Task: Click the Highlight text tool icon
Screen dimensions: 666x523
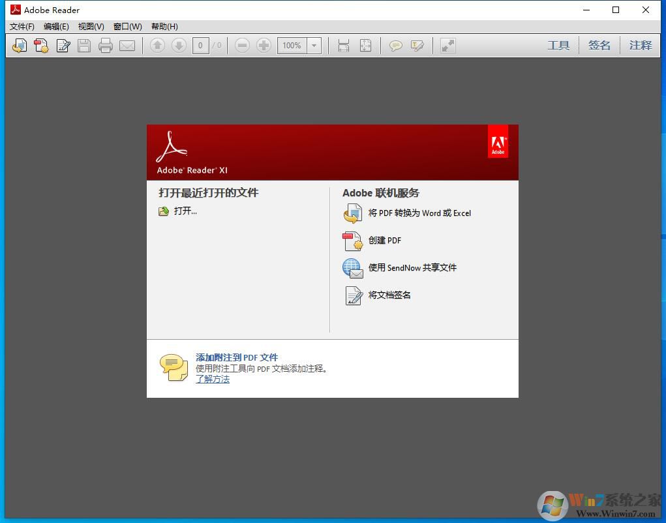Action: point(417,45)
